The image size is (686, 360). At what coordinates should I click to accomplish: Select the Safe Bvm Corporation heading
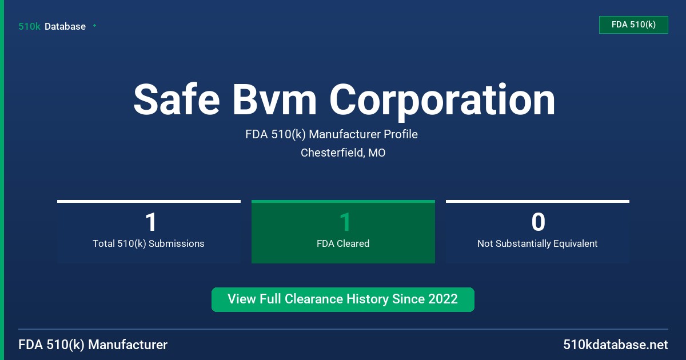point(344,100)
